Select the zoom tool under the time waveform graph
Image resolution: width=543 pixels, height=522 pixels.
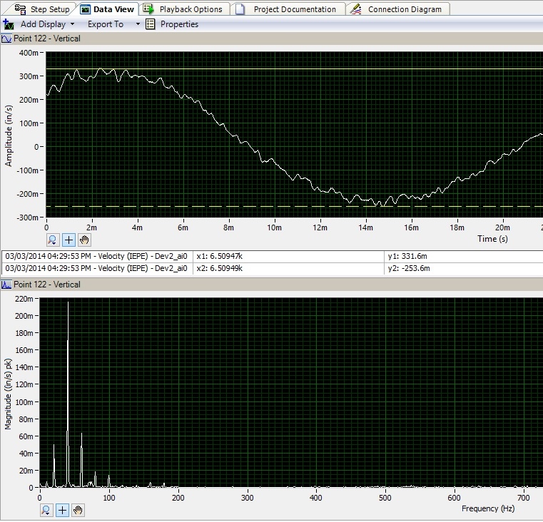pos(54,240)
